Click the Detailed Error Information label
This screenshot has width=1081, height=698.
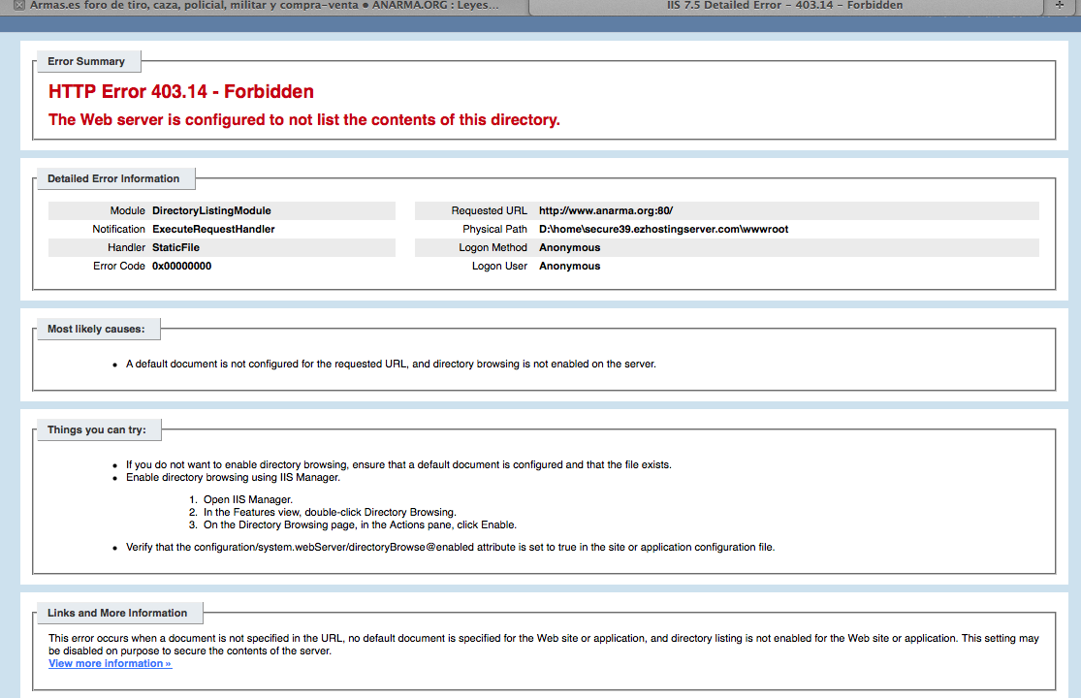pyautogui.click(x=113, y=178)
